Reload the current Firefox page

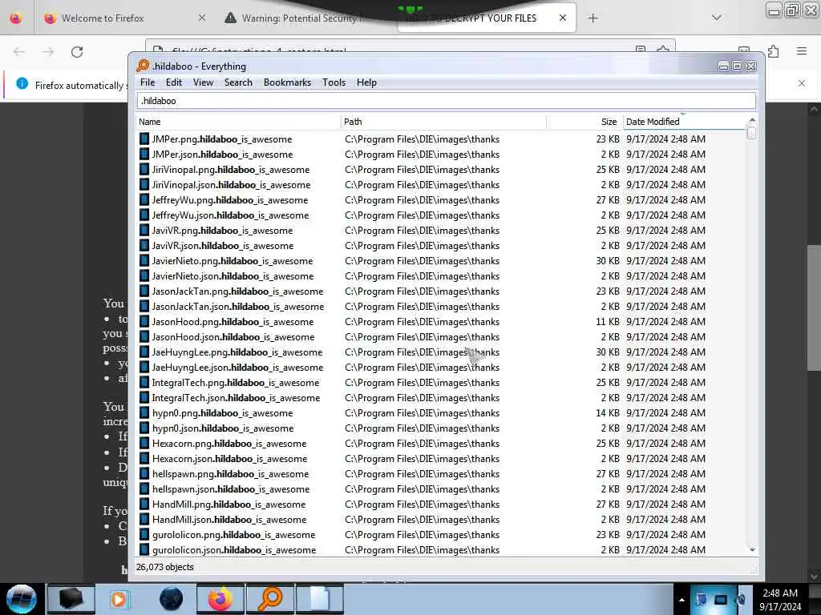point(77,52)
